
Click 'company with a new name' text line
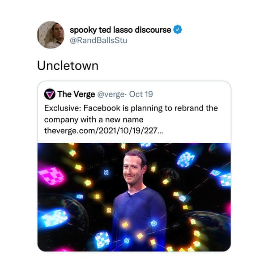94,119
